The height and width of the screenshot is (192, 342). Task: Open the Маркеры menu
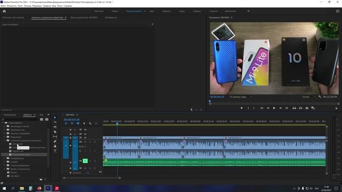37,6
